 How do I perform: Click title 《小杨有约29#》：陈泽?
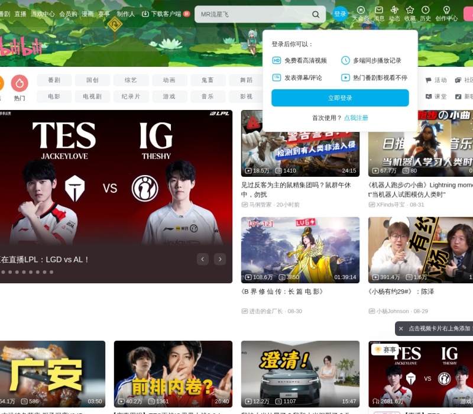(x=401, y=292)
